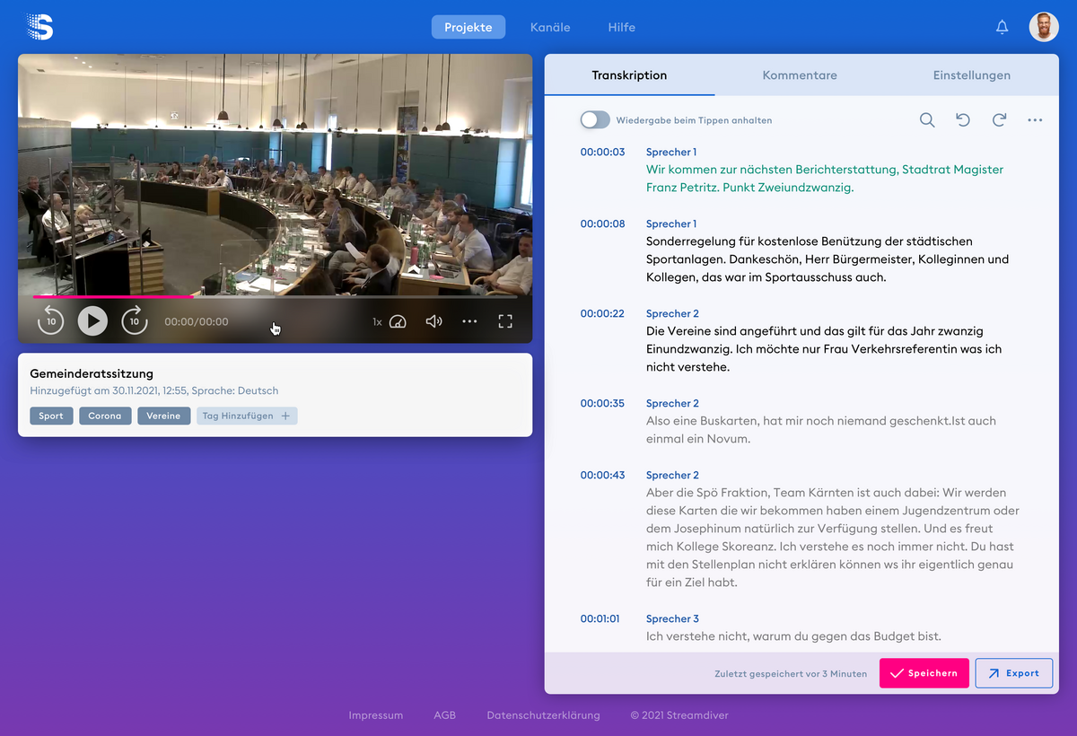The width and height of the screenshot is (1077, 736).
Task: Click Sprecher 2 label at 00:00:35
Action: tap(672, 403)
